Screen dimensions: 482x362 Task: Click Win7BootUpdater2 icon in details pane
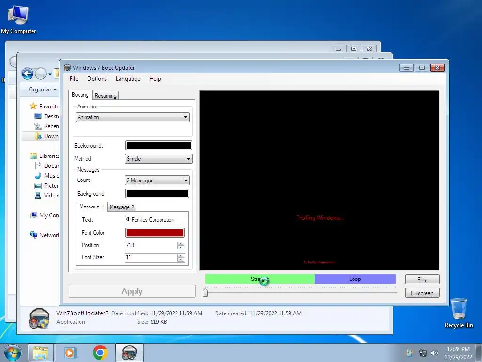(x=39, y=318)
